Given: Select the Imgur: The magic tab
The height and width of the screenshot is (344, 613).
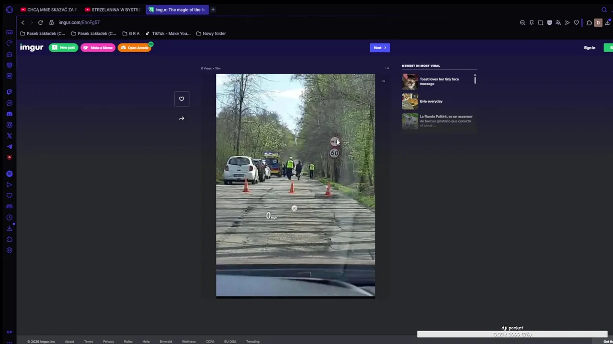Looking at the screenshot, I should [x=177, y=10].
